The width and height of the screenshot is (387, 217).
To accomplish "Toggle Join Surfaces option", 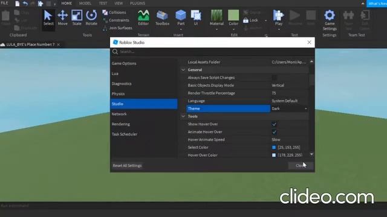I will (x=117, y=28).
